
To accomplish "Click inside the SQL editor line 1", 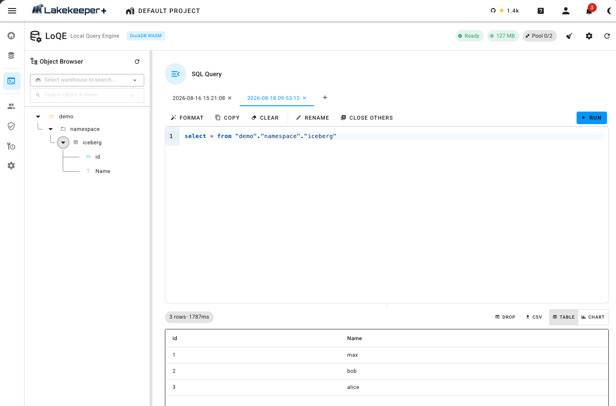I will click(392, 136).
